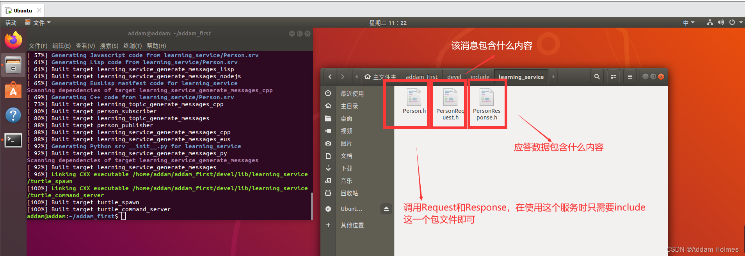Image resolution: width=745 pixels, height=256 pixels.
Task: Click the network icon in top bar
Action: tap(710, 23)
